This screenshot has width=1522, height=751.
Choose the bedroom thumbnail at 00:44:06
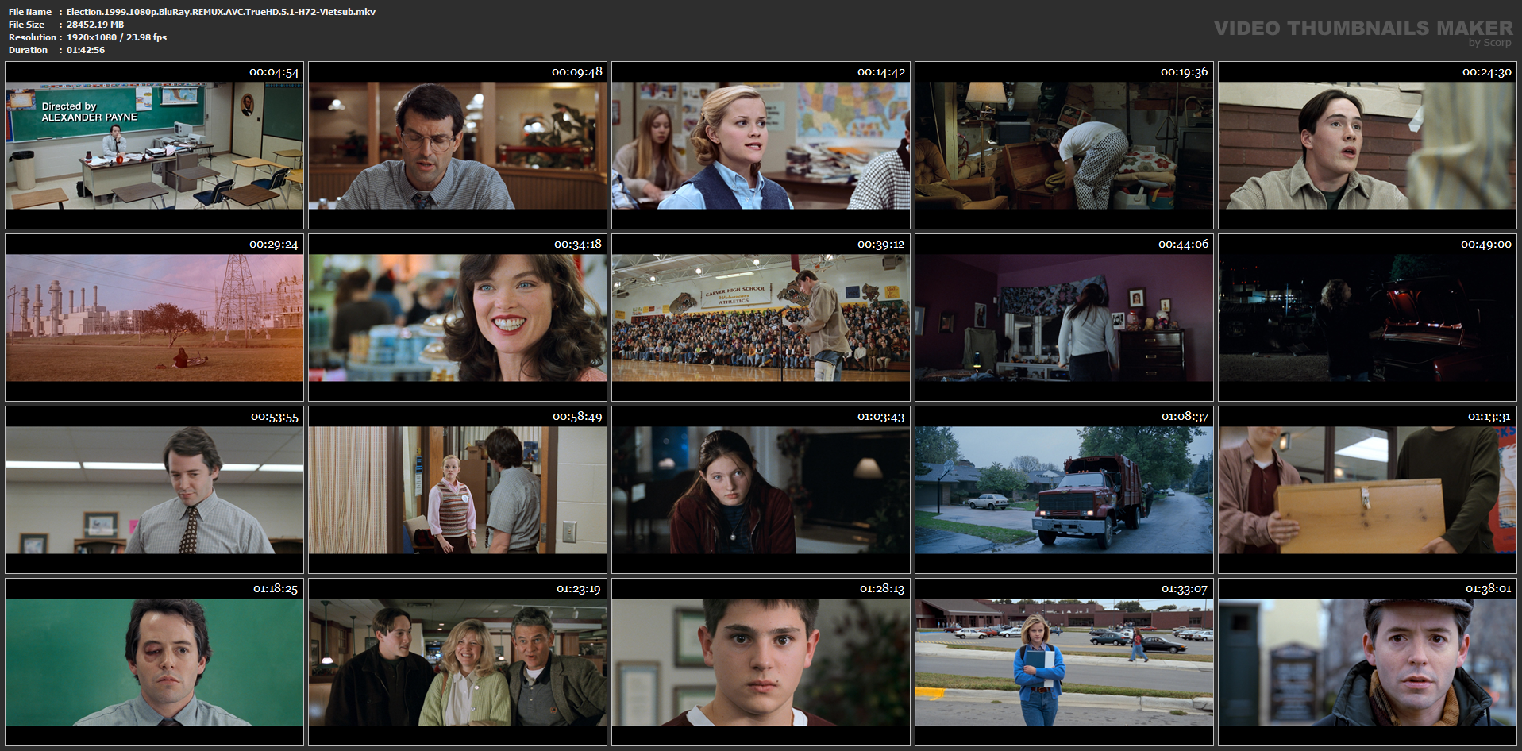point(1064,318)
